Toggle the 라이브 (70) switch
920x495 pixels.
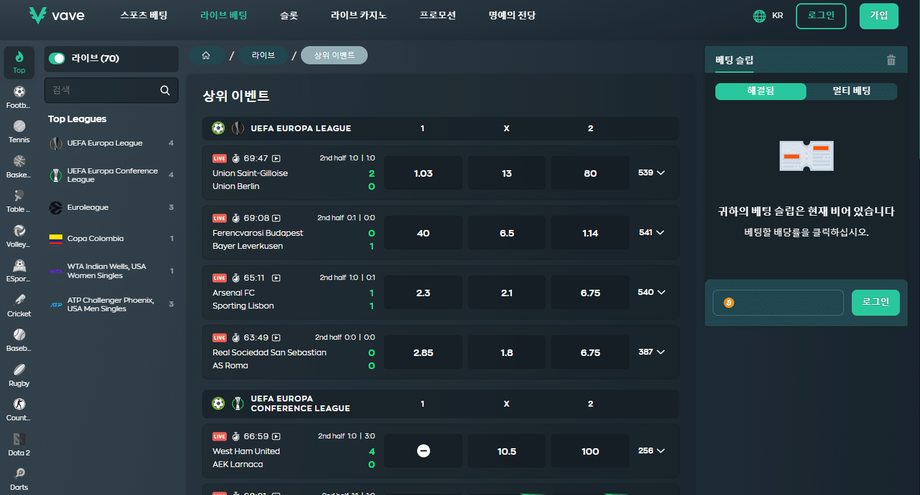pyautogui.click(x=57, y=58)
